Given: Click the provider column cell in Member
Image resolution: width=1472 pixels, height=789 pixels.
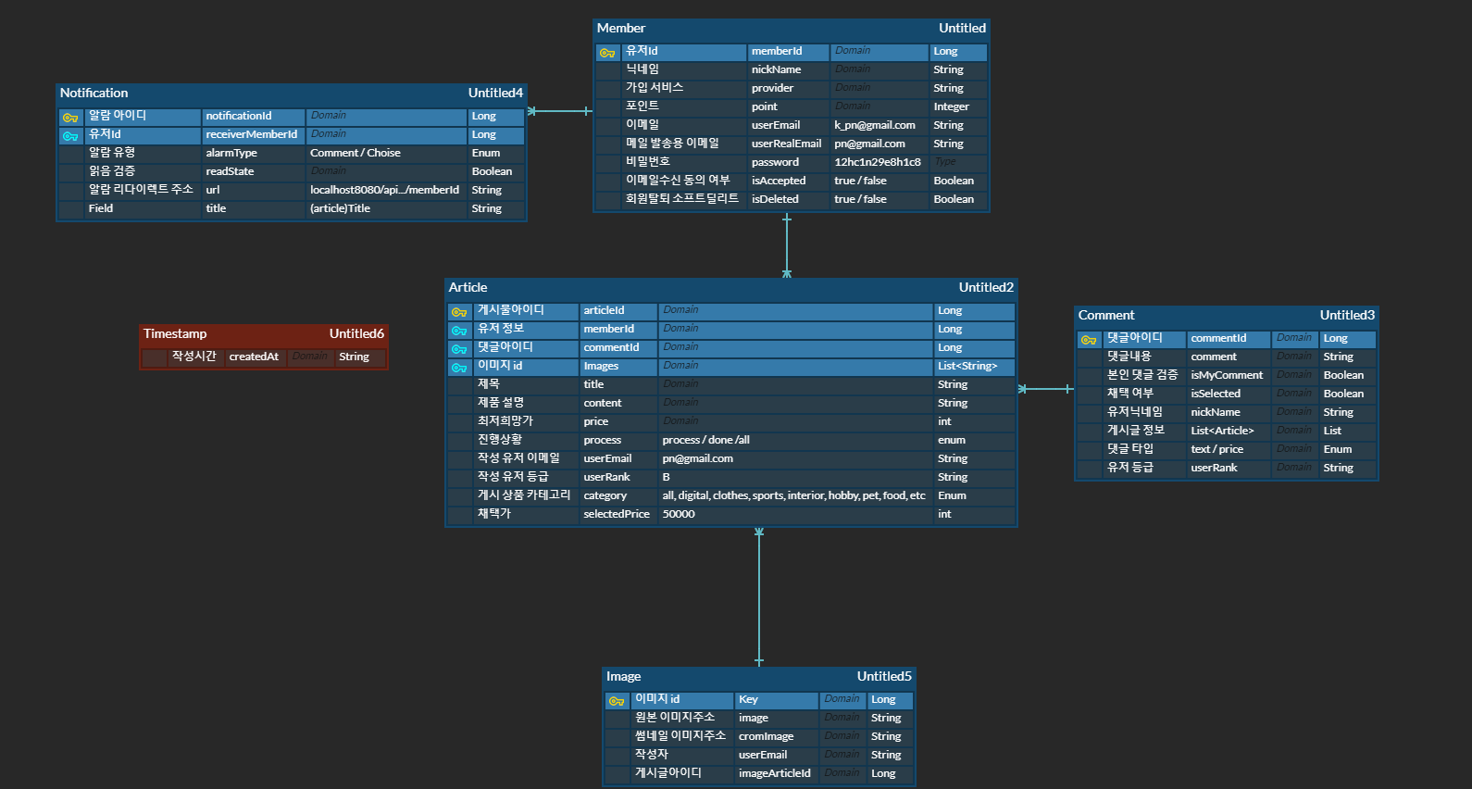Looking at the screenshot, I should [x=789, y=88].
